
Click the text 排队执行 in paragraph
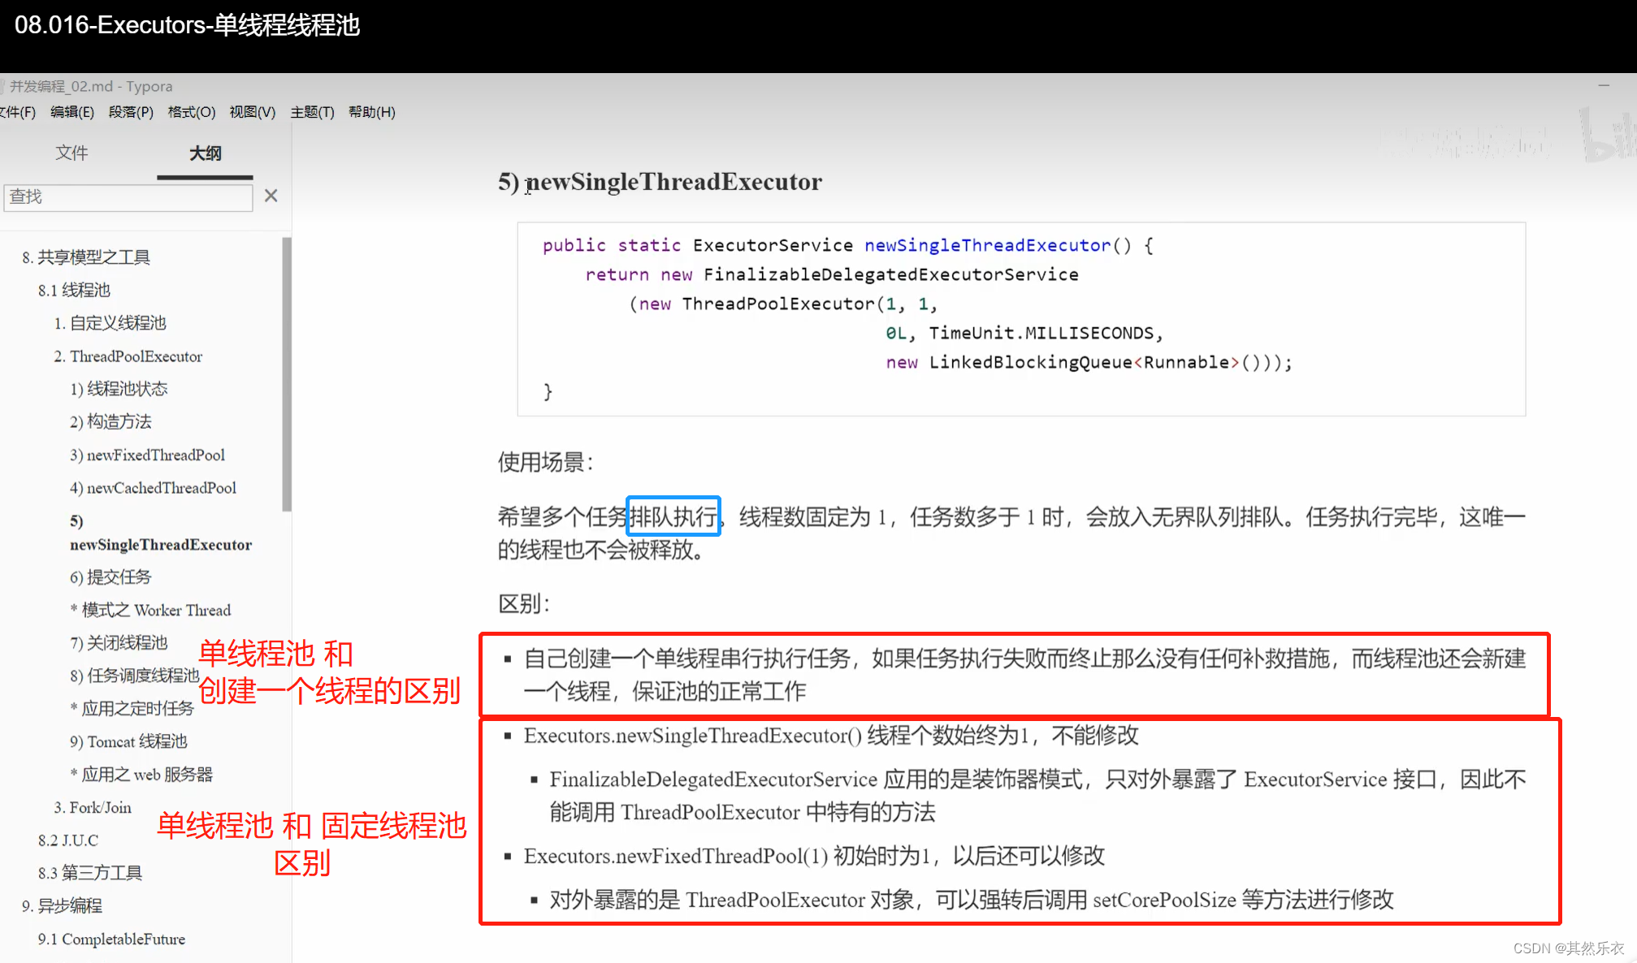click(673, 516)
